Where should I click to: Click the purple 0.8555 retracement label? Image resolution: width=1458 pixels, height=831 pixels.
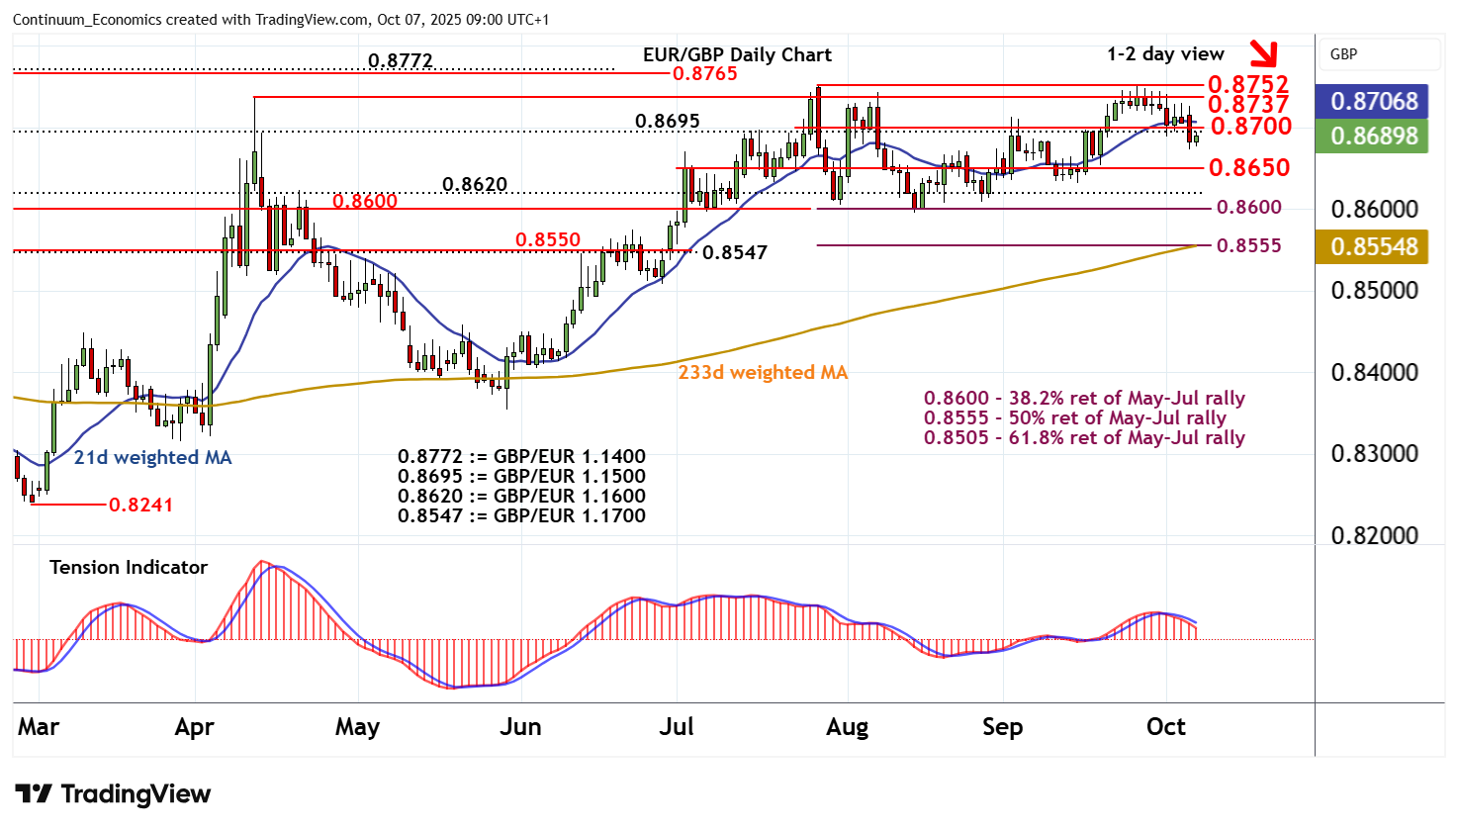click(x=1248, y=245)
